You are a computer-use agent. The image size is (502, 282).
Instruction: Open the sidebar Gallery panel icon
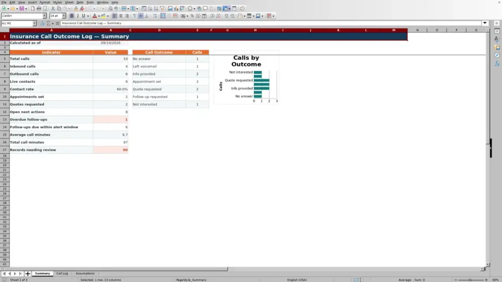(497, 47)
